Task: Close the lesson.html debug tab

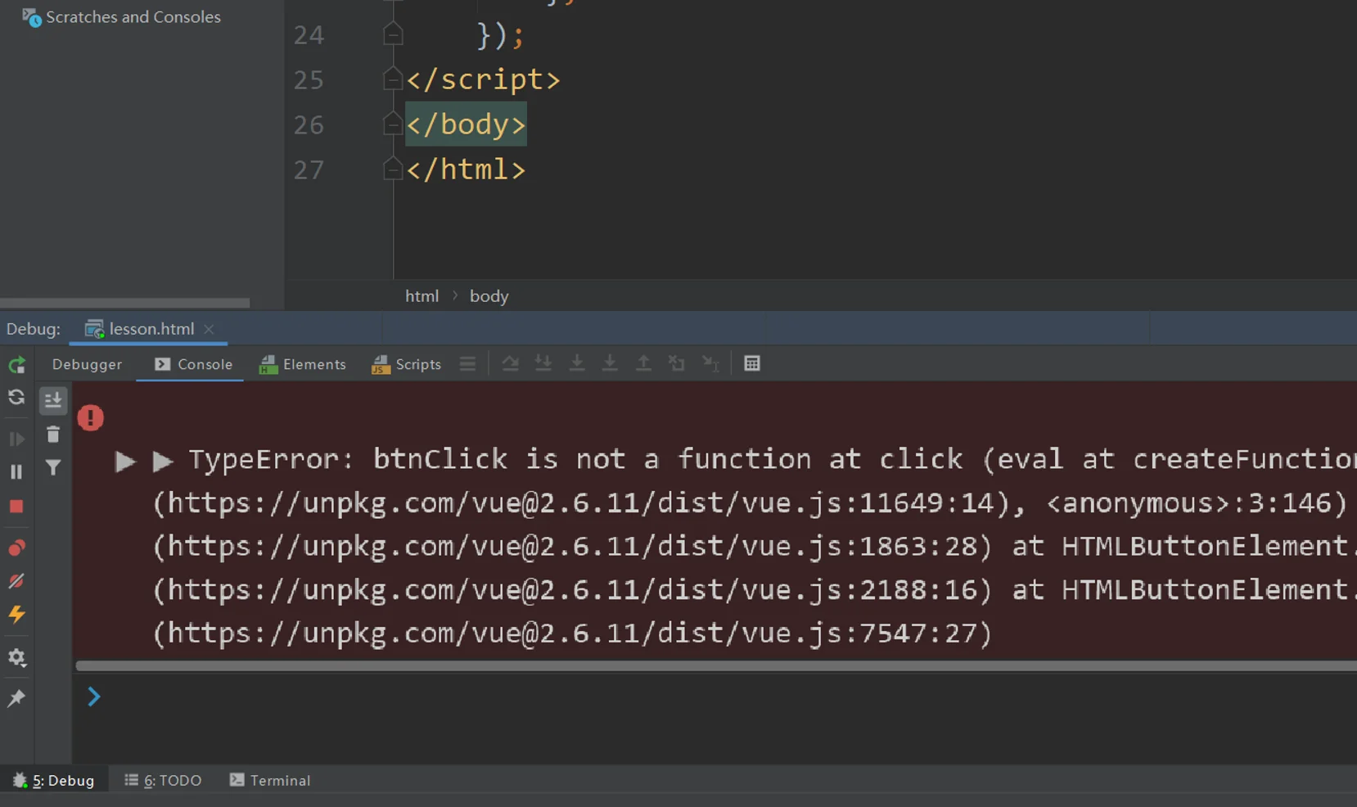Action: (x=209, y=329)
